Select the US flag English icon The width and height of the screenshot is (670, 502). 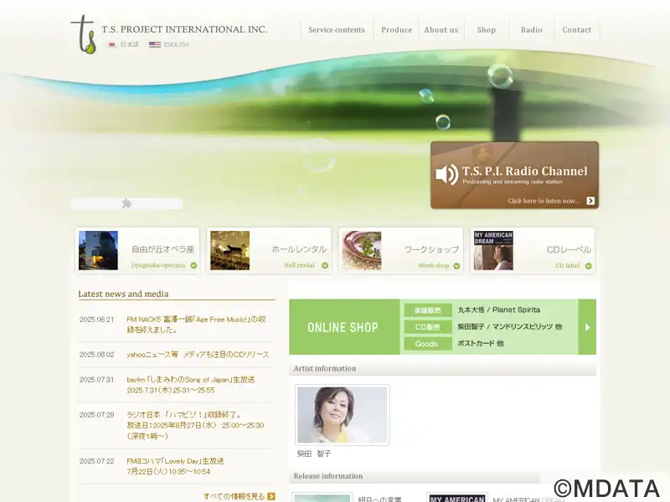pyautogui.click(x=155, y=44)
